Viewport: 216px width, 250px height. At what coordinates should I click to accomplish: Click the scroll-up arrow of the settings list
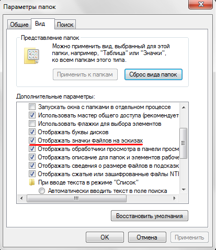coord(184,107)
